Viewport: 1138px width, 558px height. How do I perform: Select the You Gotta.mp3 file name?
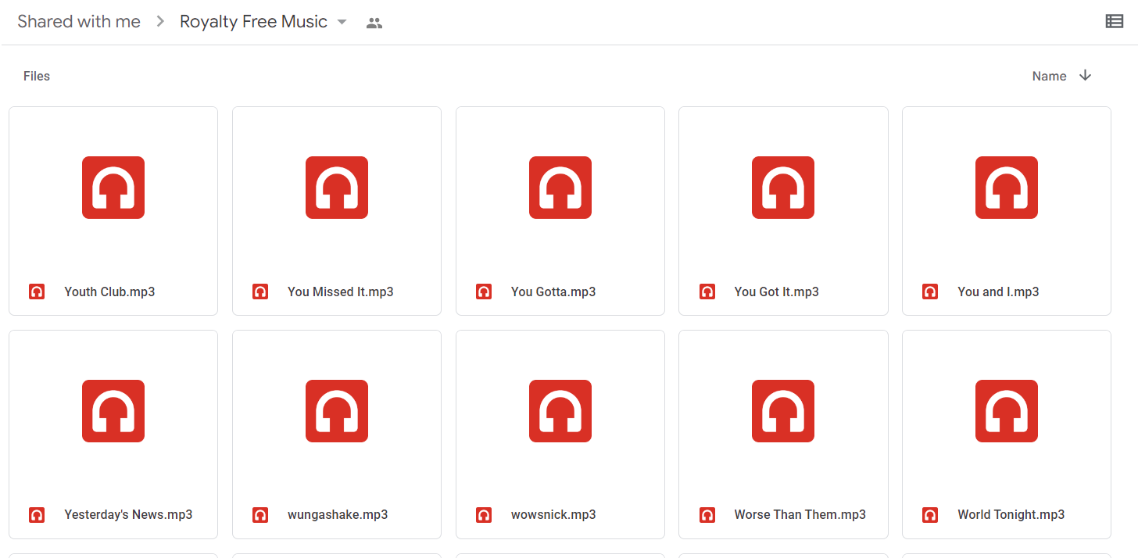[553, 292]
